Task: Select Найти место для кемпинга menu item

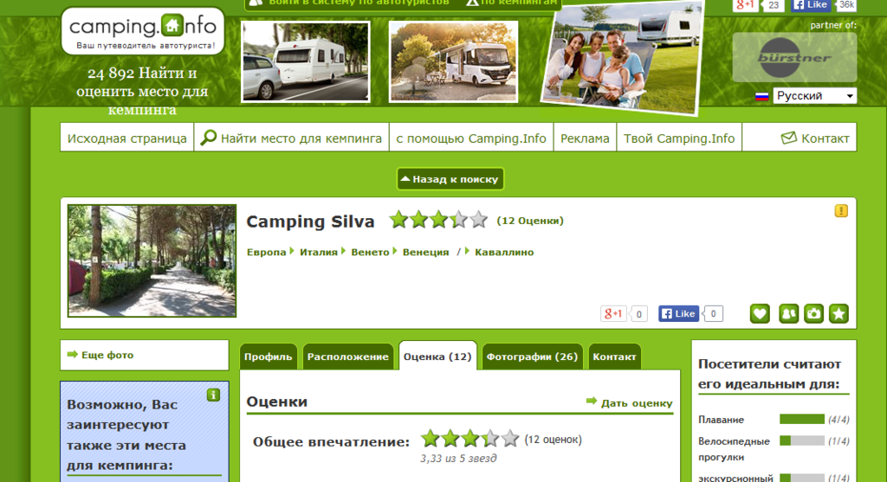Action: pos(291,138)
